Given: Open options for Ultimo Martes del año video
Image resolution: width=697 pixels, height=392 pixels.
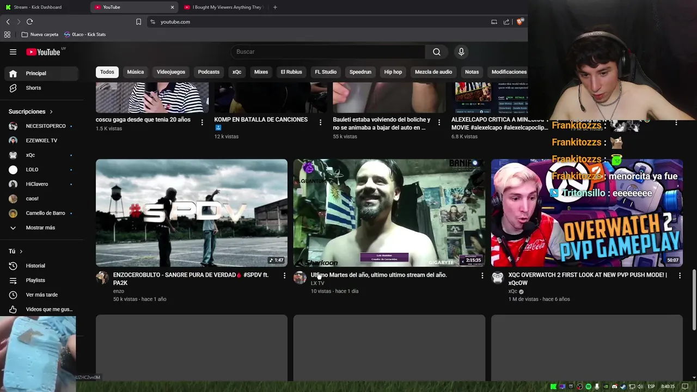Looking at the screenshot, I should (x=482, y=275).
